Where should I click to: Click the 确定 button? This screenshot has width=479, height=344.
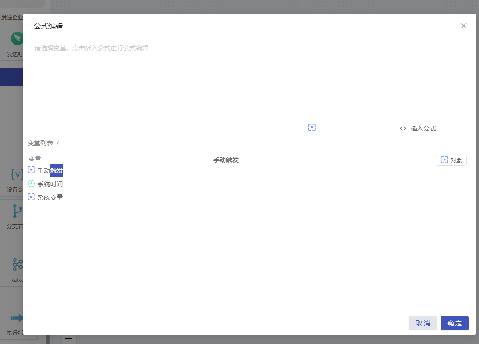tap(454, 323)
